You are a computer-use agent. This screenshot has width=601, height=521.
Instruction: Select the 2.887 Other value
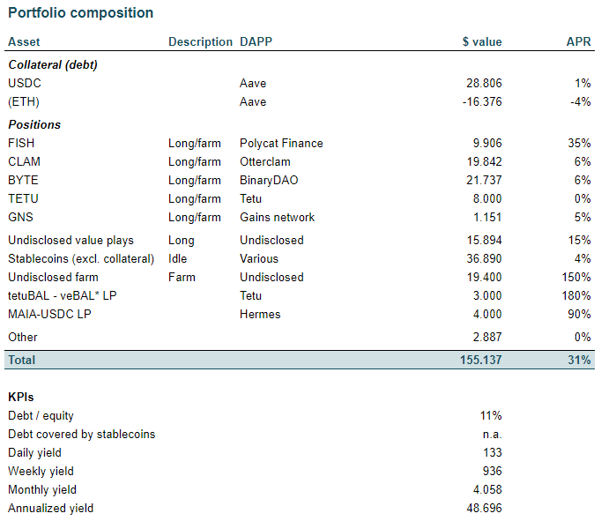coord(487,338)
